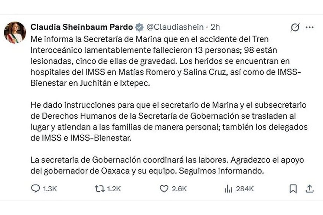Open the share icon
323x215 pixels.
click(309, 189)
